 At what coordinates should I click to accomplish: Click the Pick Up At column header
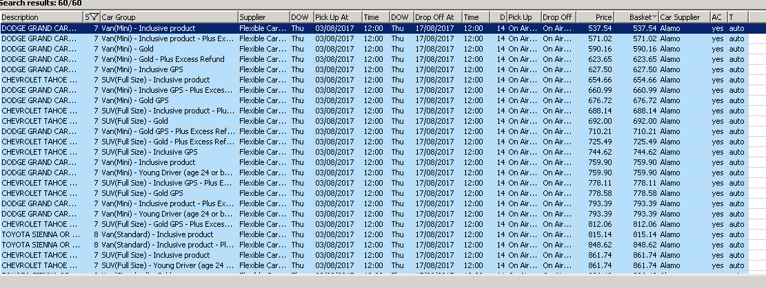pos(338,18)
